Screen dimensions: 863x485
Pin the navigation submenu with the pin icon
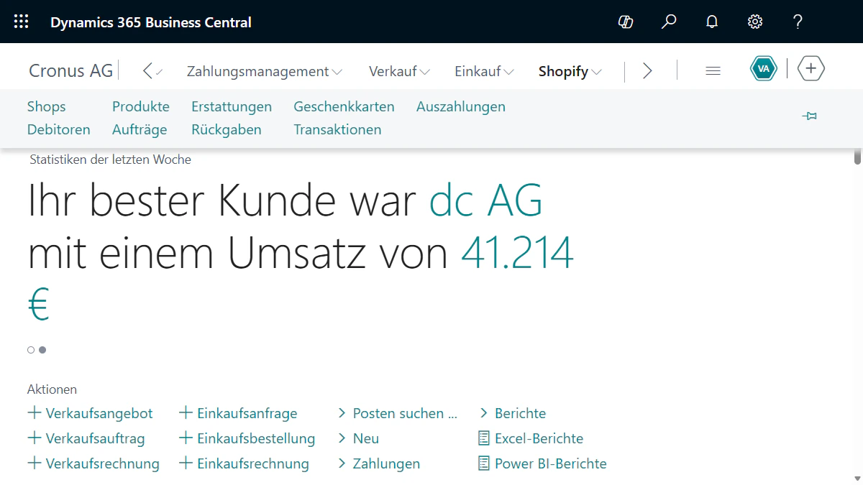(810, 116)
